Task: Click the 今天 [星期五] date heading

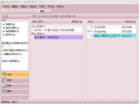Action: pyautogui.click(x=38, y=26)
